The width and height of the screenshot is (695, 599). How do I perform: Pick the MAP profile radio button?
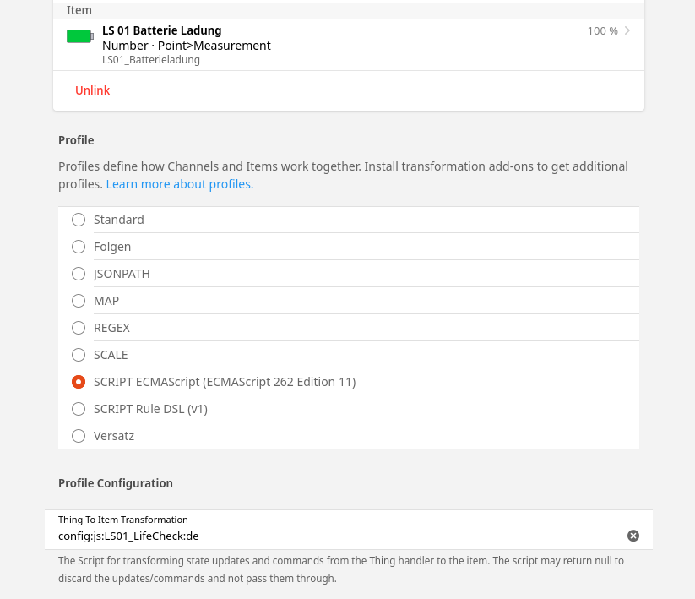79,301
